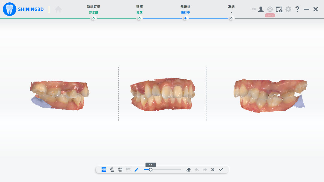Select the blue paint brush tool
324x182 pixels.
(136, 170)
